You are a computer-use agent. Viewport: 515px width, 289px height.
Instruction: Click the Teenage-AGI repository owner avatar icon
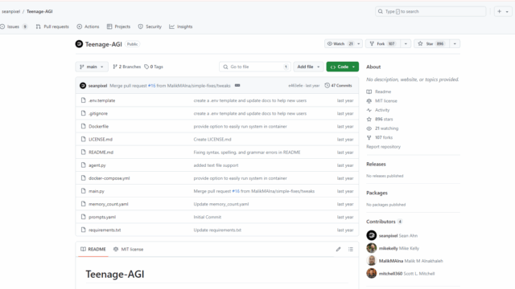coord(79,44)
